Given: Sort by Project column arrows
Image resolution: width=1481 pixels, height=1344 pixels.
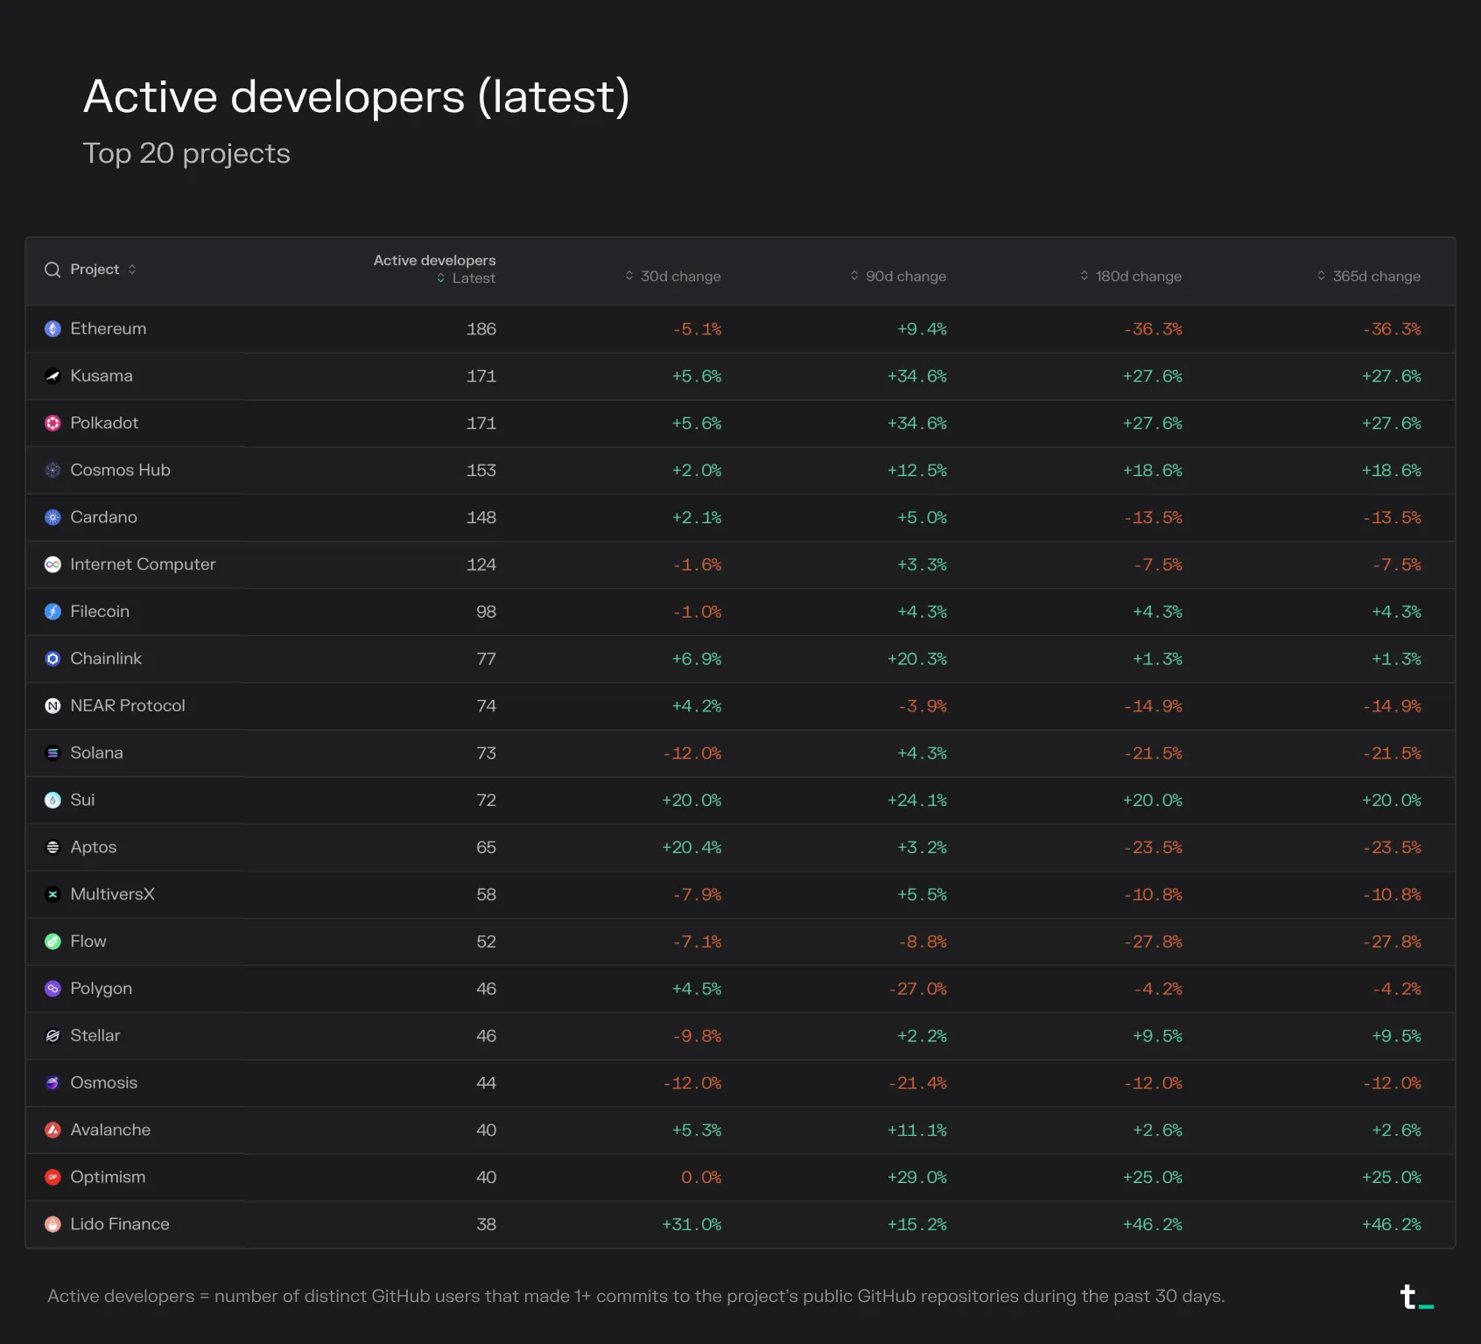Looking at the screenshot, I should 132,269.
